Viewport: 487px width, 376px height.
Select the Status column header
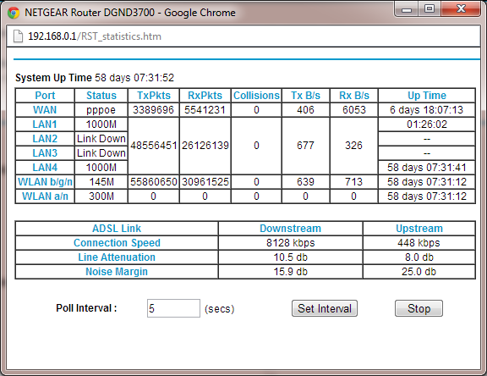pyautogui.click(x=101, y=96)
